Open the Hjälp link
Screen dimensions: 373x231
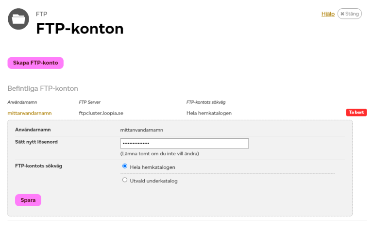click(328, 14)
